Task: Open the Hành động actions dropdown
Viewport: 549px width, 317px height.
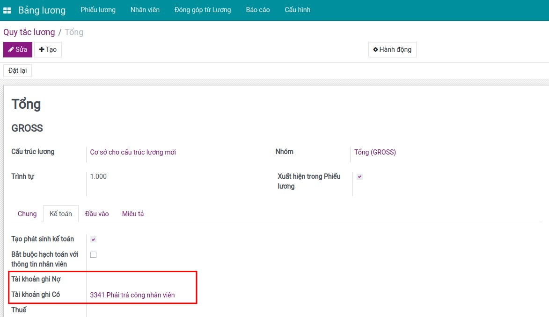Action: click(x=392, y=49)
